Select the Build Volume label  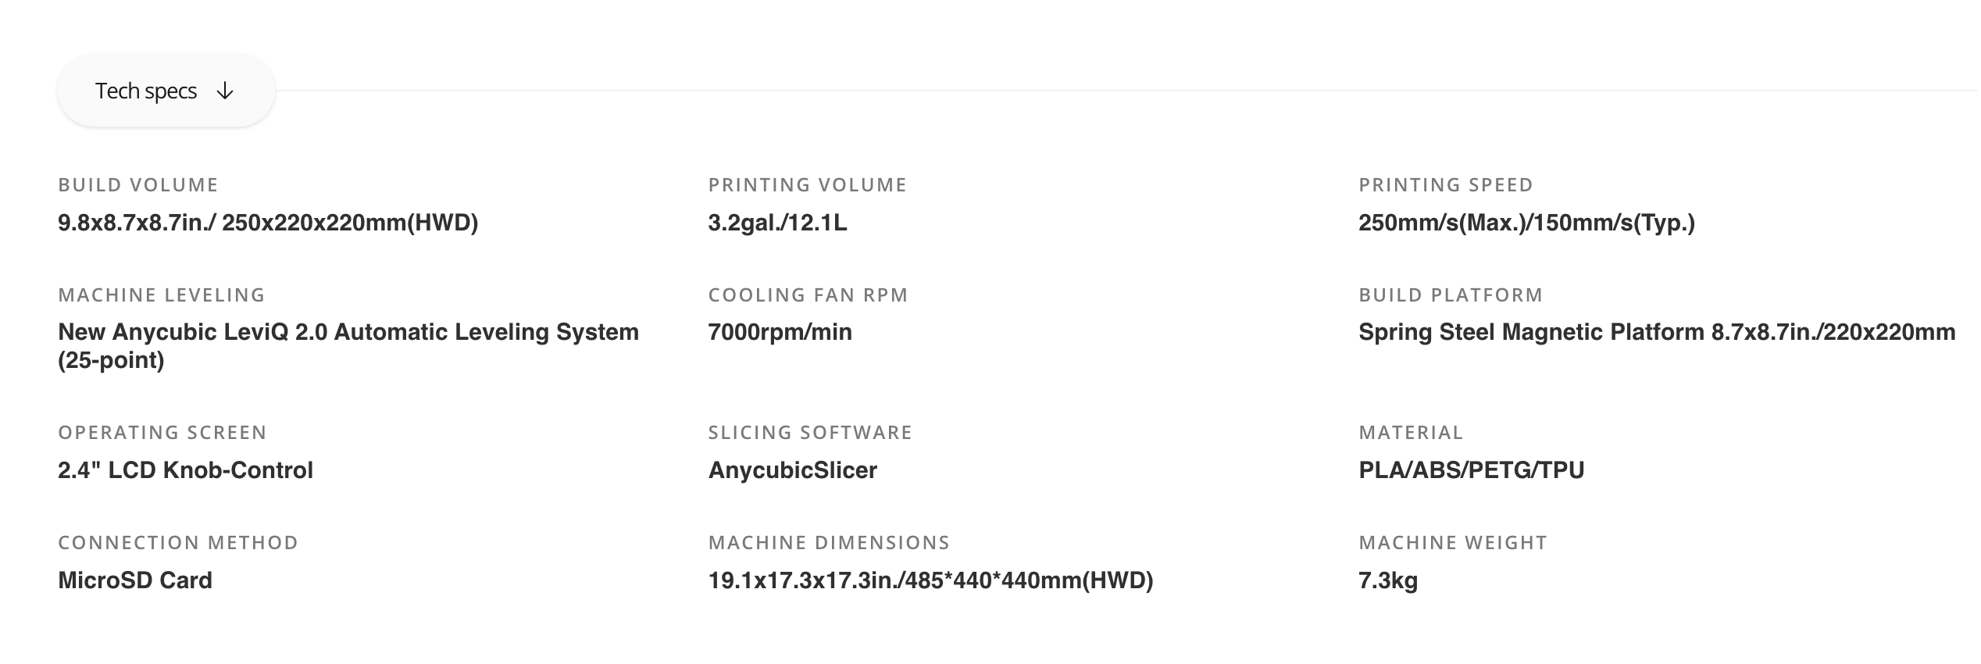click(x=138, y=185)
